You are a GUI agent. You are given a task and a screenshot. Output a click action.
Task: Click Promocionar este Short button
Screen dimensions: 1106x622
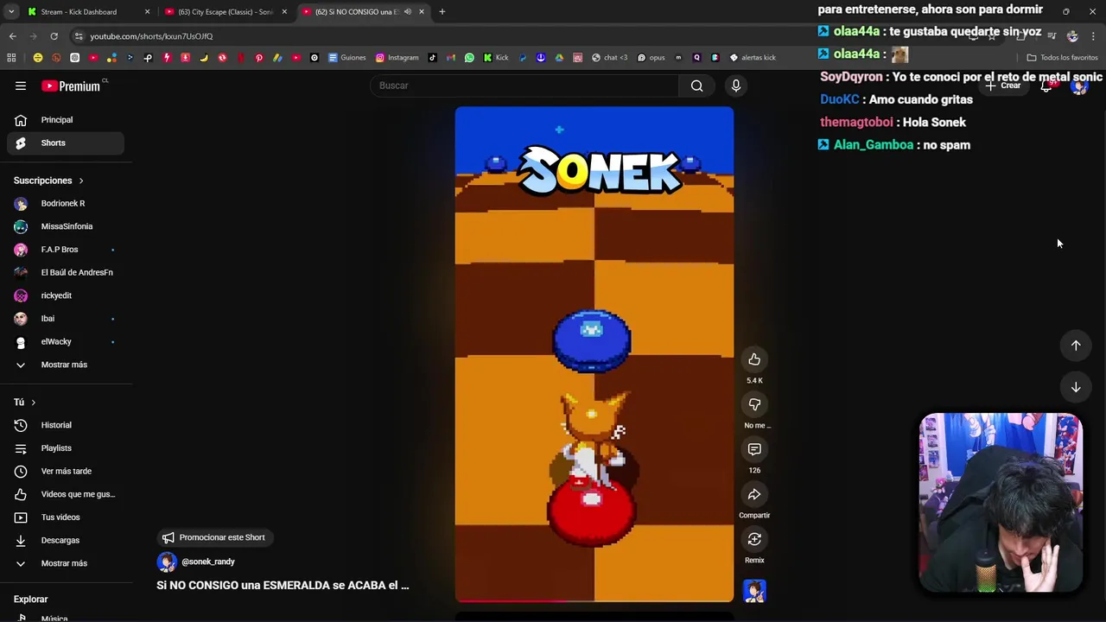coord(214,537)
